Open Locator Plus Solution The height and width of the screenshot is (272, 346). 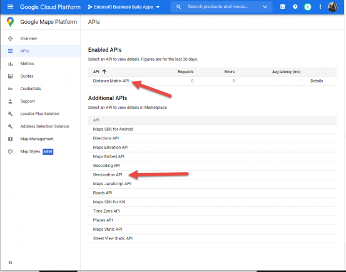tap(39, 114)
